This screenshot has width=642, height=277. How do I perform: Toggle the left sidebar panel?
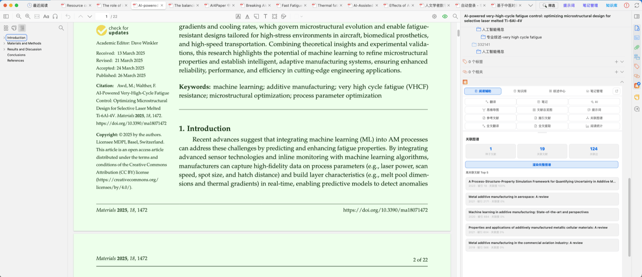point(6,16)
